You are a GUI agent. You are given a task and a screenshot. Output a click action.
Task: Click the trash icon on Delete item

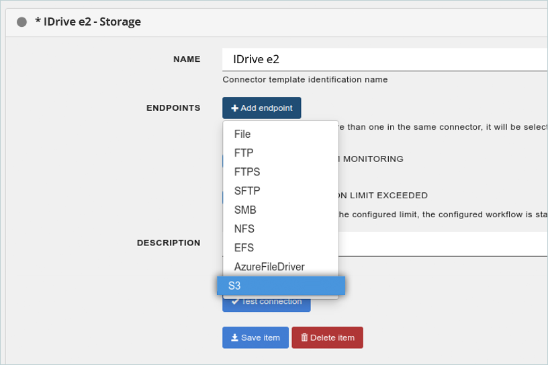(x=304, y=337)
